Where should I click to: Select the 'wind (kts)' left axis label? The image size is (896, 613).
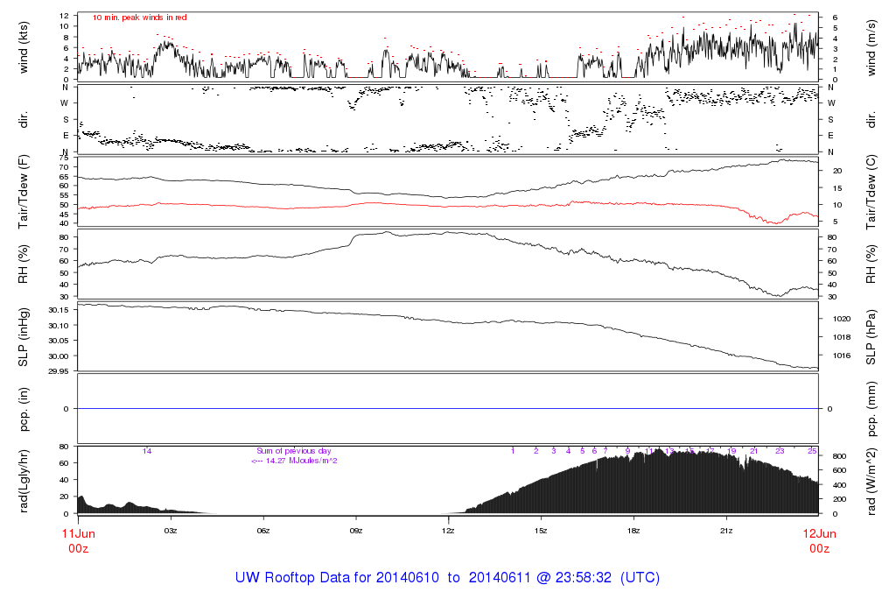[x=24, y=46]
